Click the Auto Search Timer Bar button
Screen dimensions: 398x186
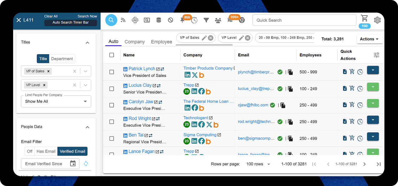71,23
